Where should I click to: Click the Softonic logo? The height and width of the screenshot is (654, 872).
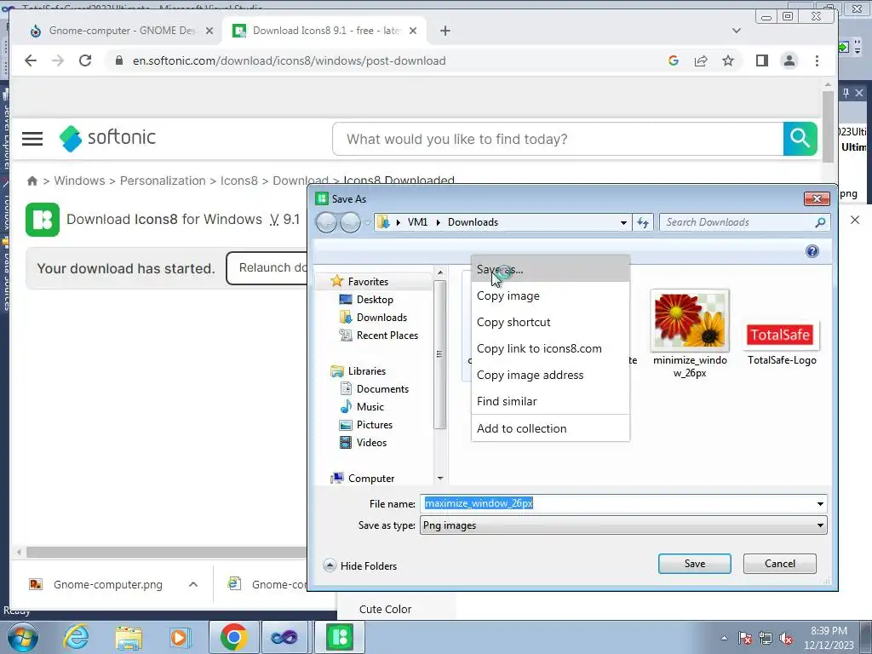coord(107,138)
